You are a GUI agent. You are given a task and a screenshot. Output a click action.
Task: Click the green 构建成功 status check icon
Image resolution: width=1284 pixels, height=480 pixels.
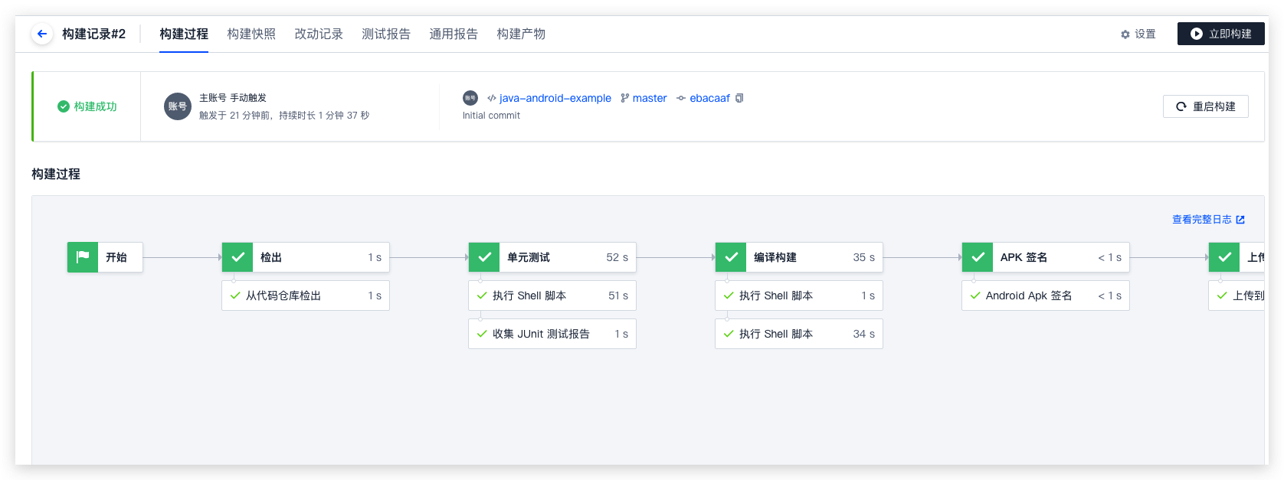(x=64, y=106)
